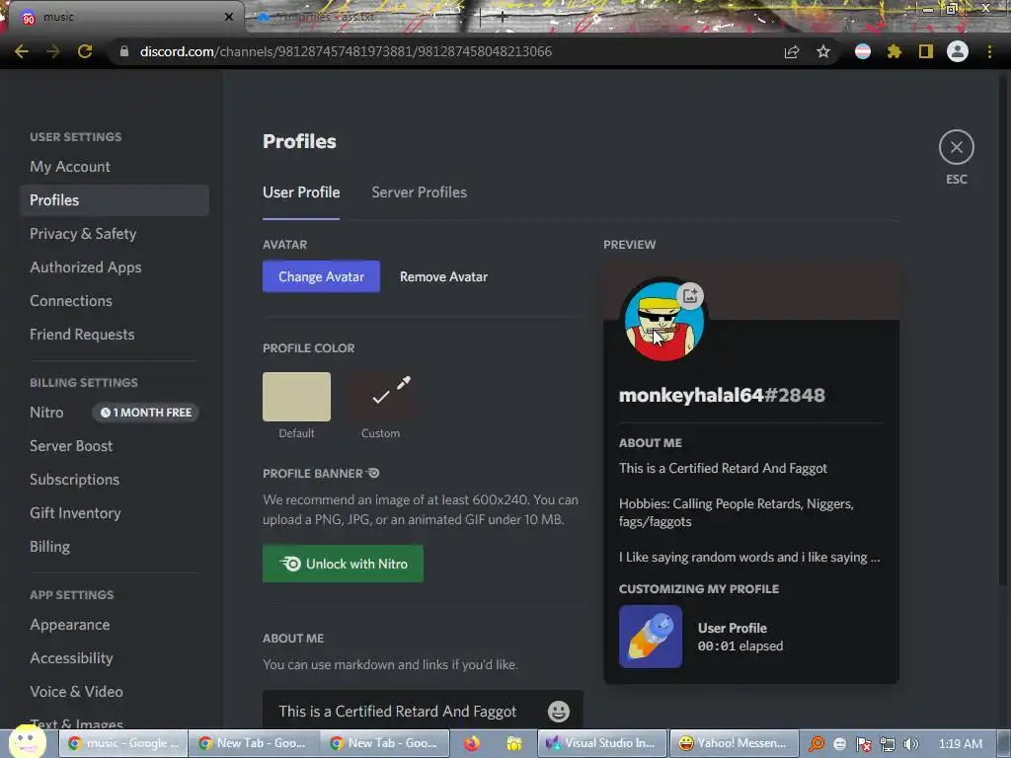Share this page via the share icon

pyautogui.click(x=792, y=51)
